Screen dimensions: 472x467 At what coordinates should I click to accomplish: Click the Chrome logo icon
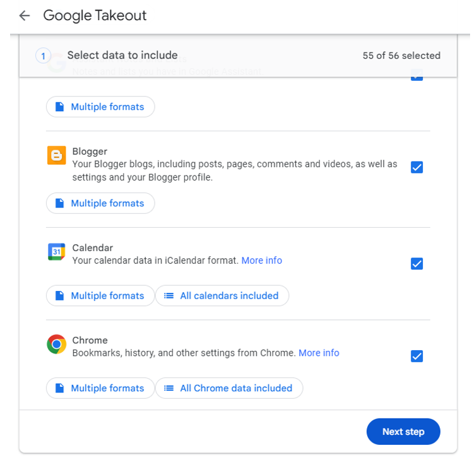click(57, 344)
